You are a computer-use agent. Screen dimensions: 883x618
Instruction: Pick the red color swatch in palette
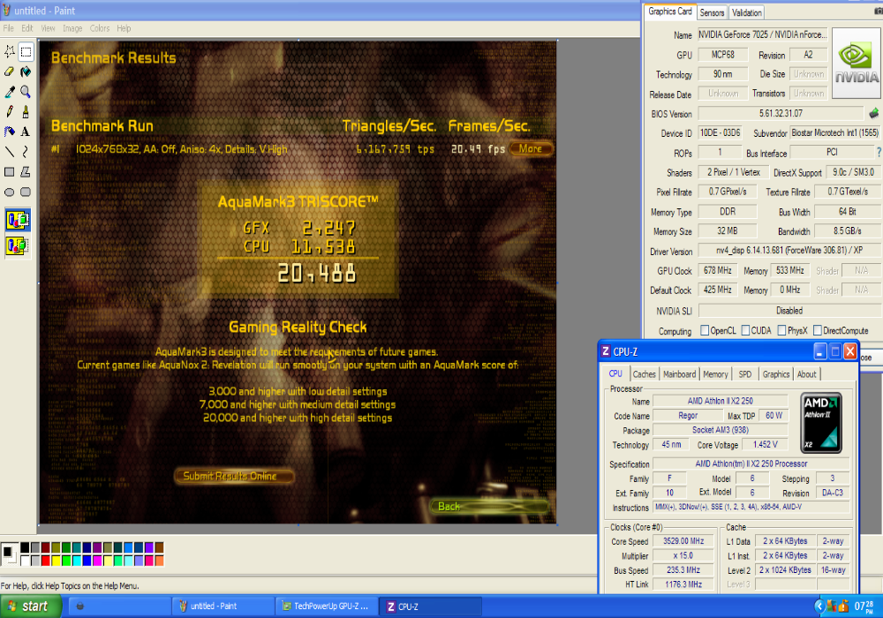pyautogui.click(x=46, y=561)
